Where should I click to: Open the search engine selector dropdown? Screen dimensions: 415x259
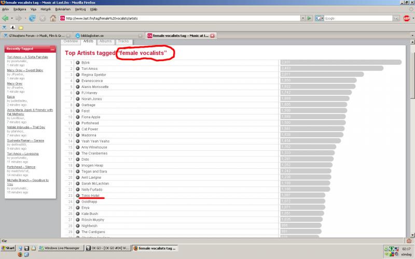319,18
